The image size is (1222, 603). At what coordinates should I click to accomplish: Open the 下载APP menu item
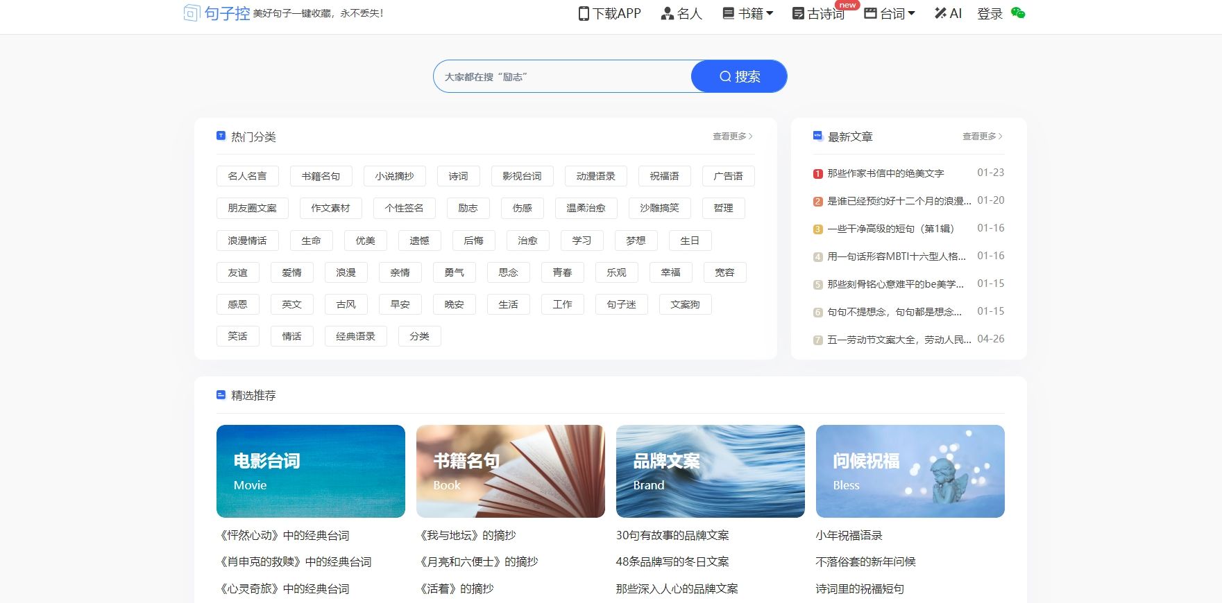click(x=610, y=13)
